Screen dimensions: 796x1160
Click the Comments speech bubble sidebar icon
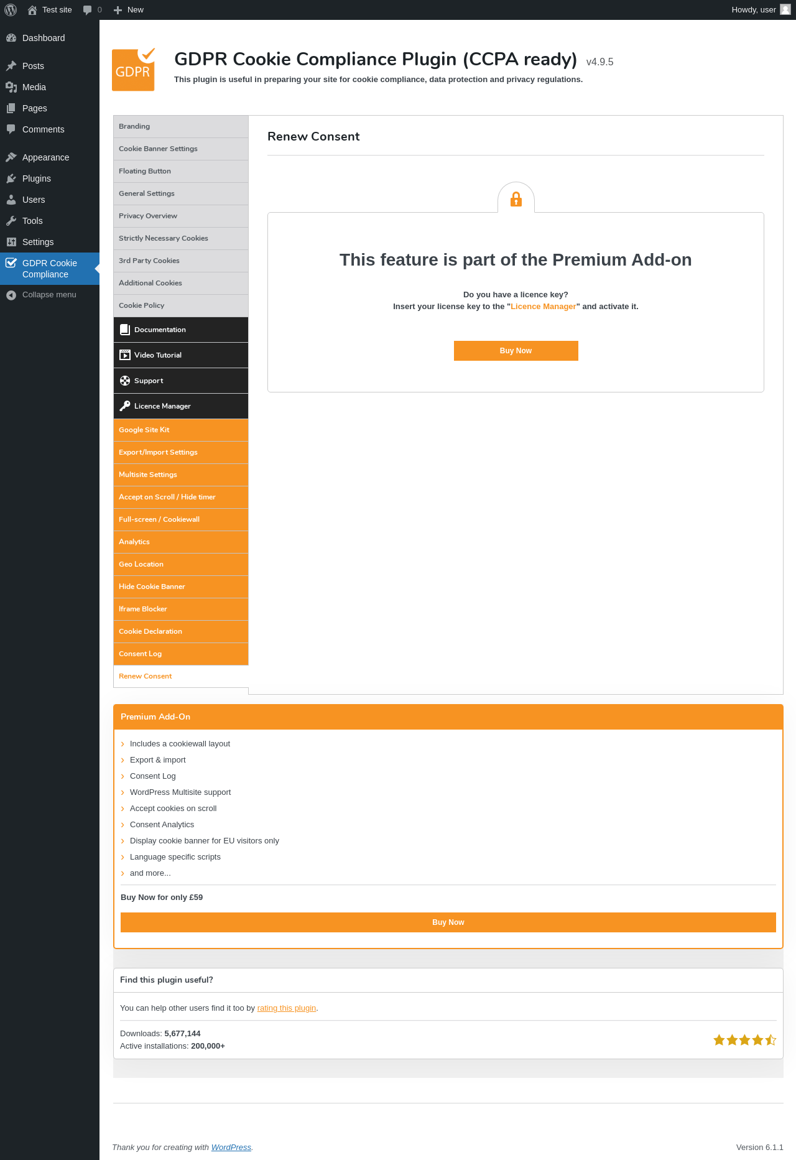(x=11, y=129)
